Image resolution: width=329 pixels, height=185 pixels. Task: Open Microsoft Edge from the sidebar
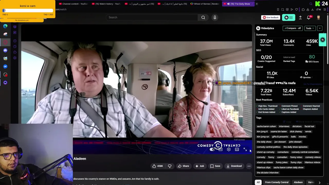[x=5, y=26]
